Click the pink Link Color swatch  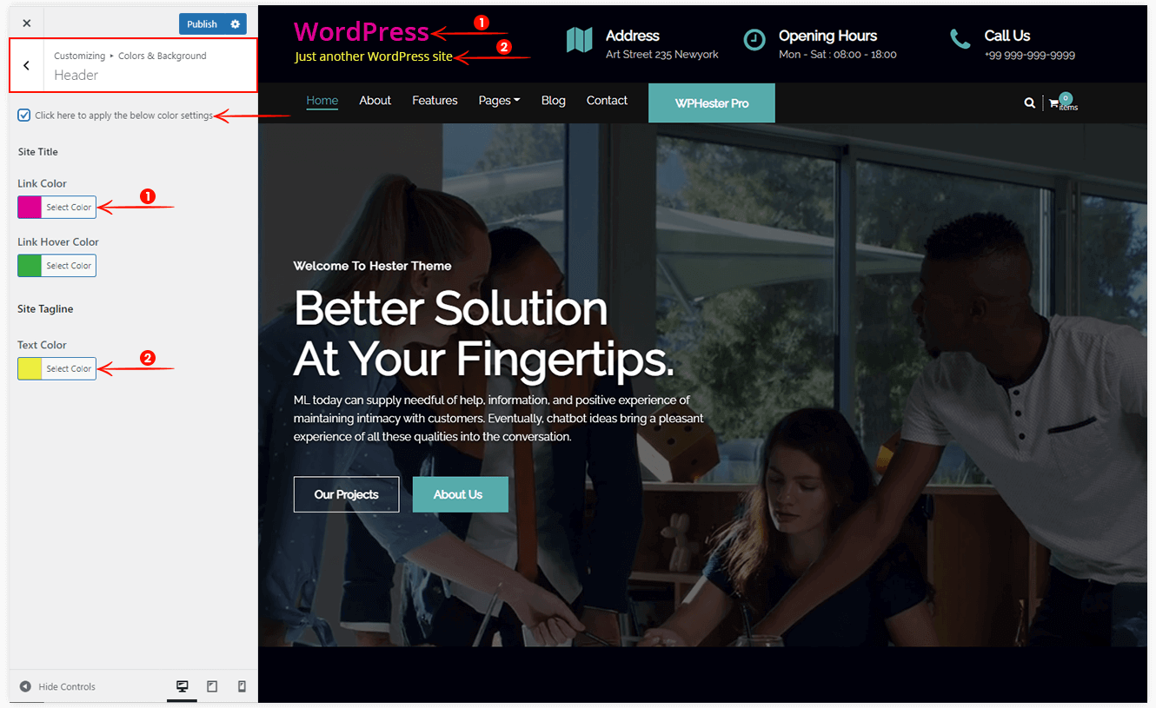pyautogui.click(x=30, y=208)
